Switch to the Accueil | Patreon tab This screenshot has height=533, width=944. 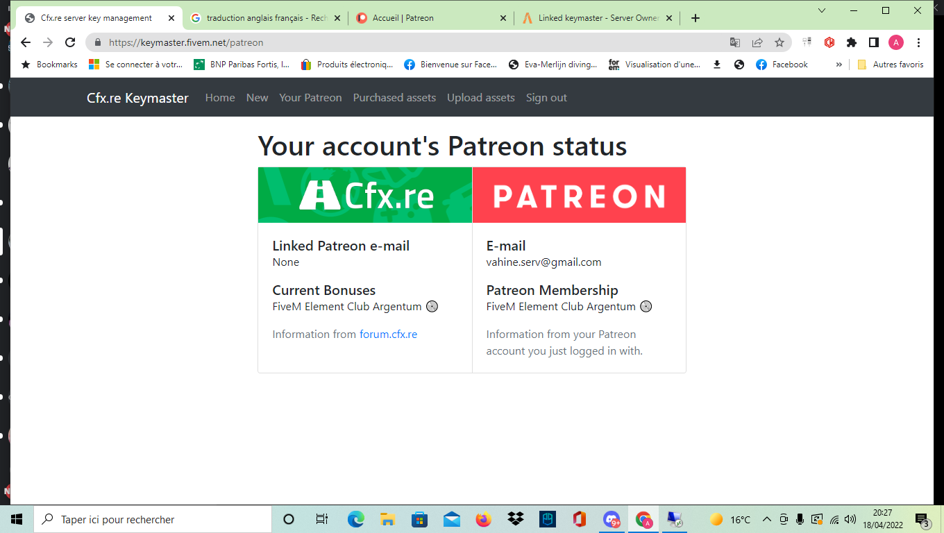431,18
